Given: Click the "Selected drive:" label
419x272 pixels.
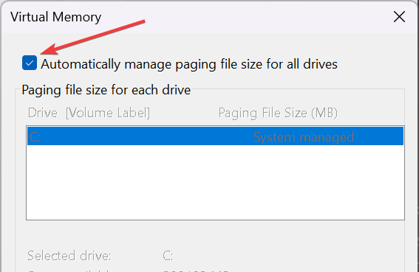Looking at the screenshot, I should point(69,256).
